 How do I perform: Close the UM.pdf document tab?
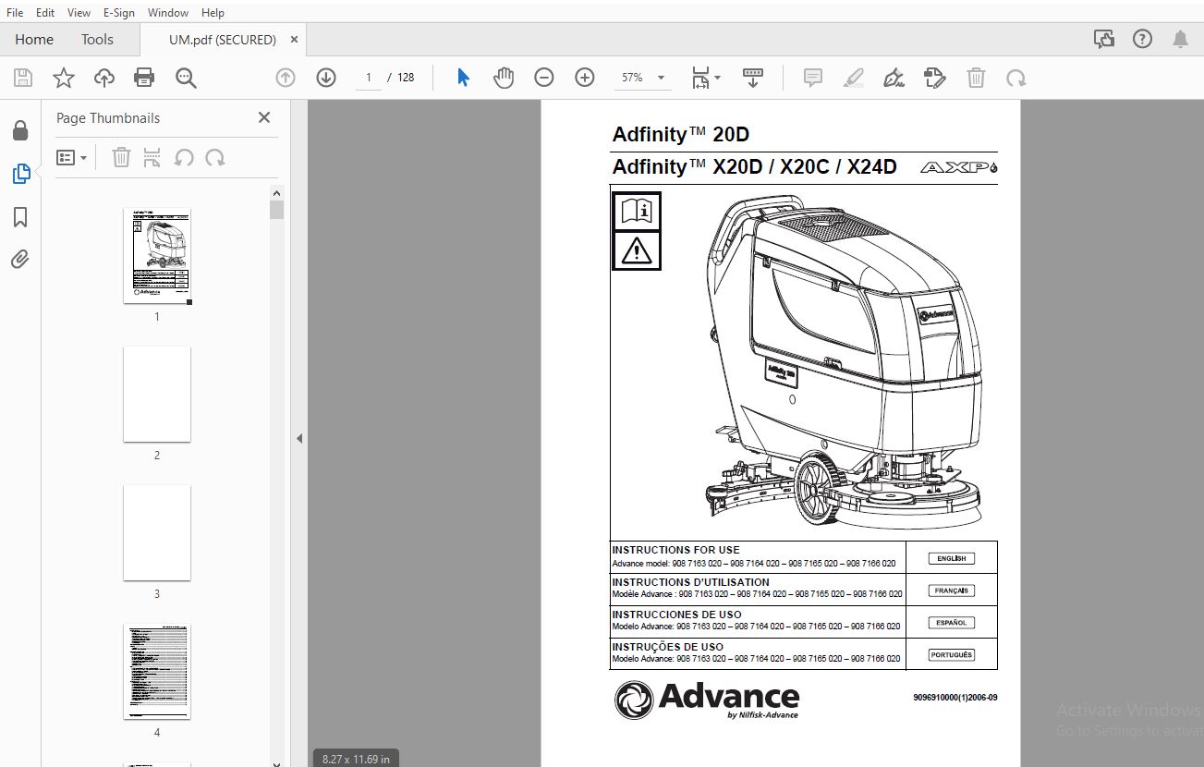[x=295, y=40]
